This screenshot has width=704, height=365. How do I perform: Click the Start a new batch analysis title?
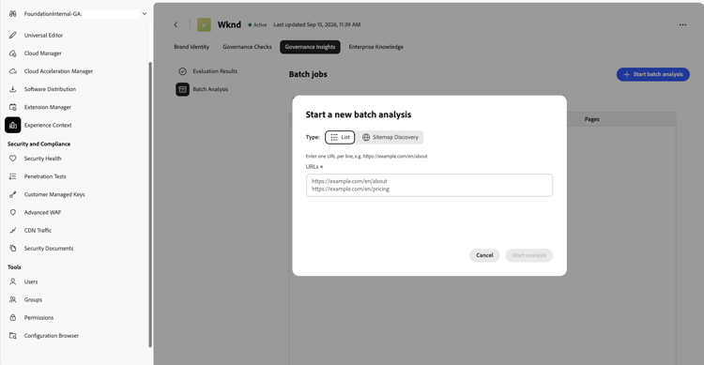click(x=359, y=114)
